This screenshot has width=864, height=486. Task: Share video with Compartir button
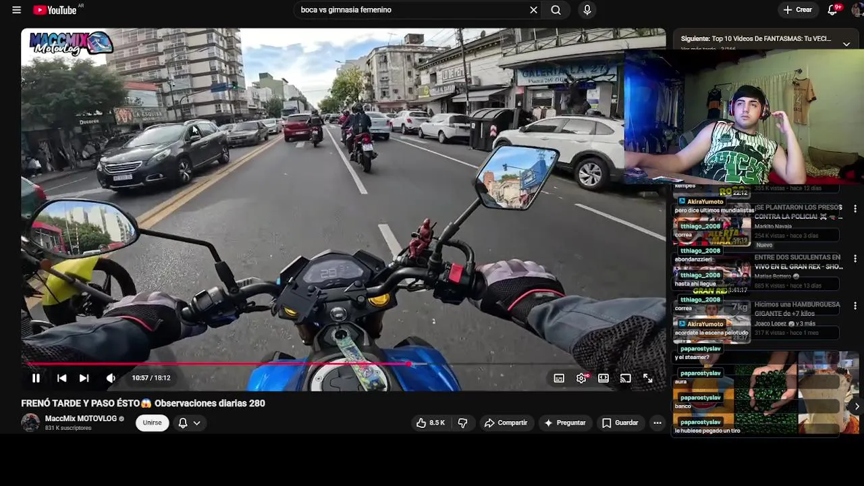[x=506, y=423]
